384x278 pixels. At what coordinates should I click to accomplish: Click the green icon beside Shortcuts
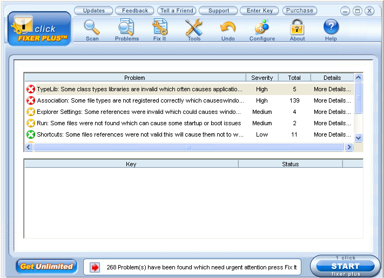tap(31, 134)
